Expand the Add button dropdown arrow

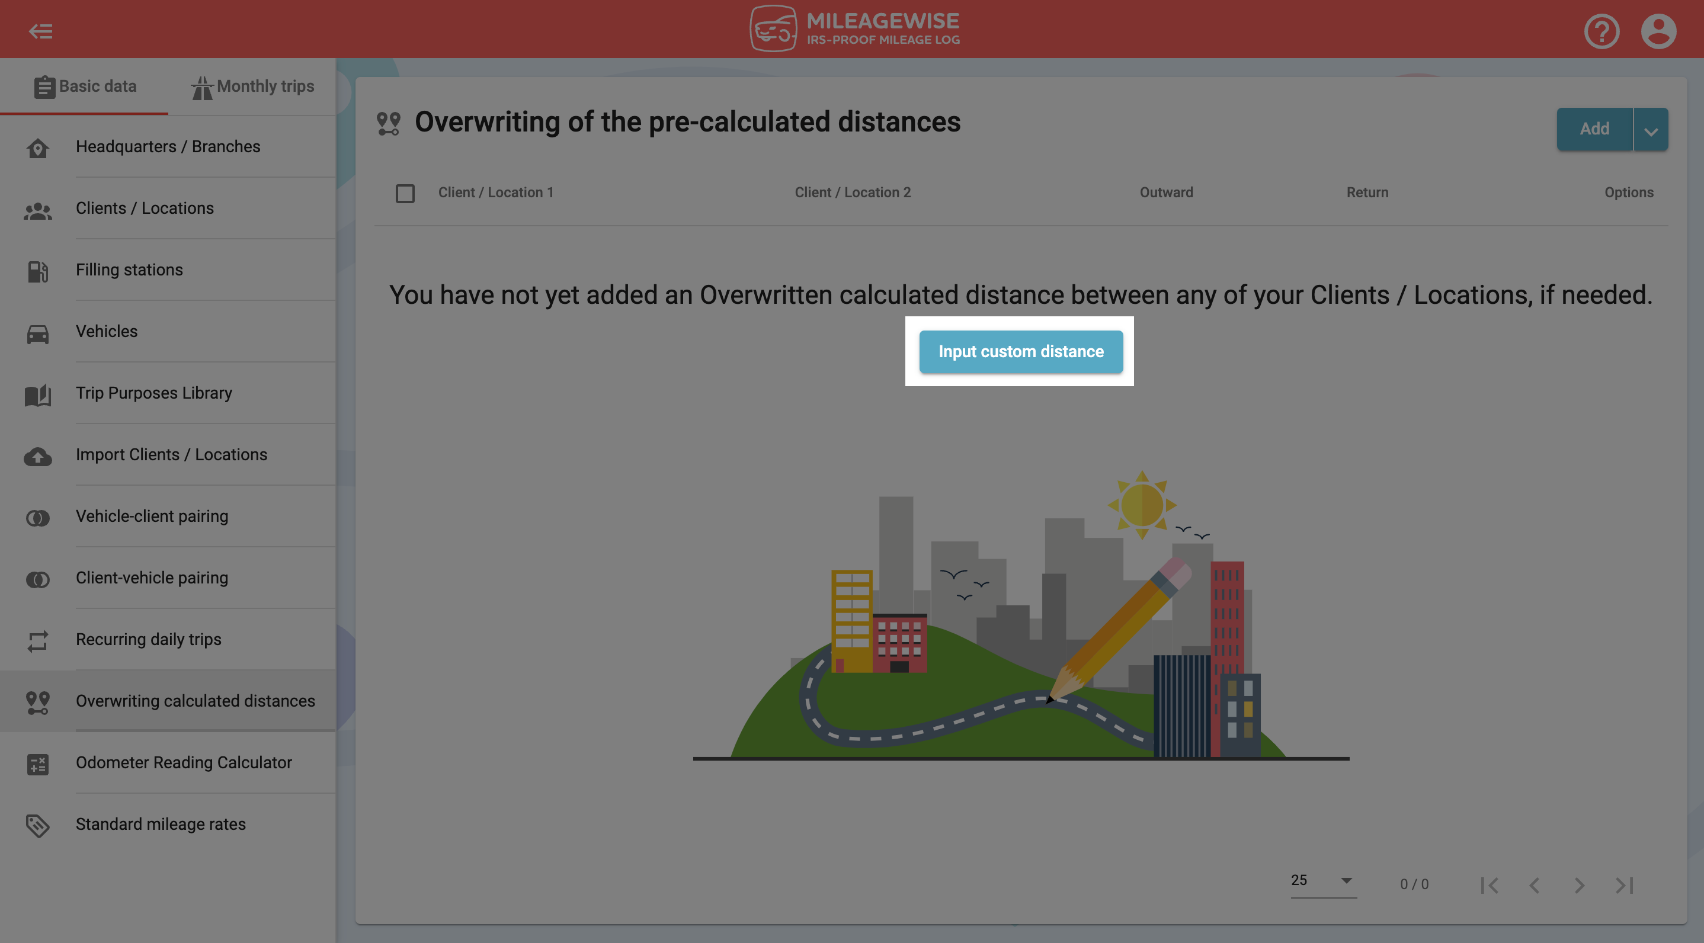click(x=1651, y=129)
